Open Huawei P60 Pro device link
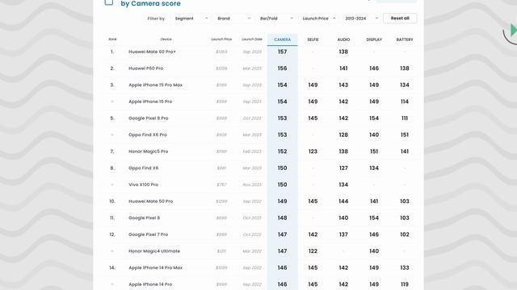517x290 pixels. (x=145, y=68)
